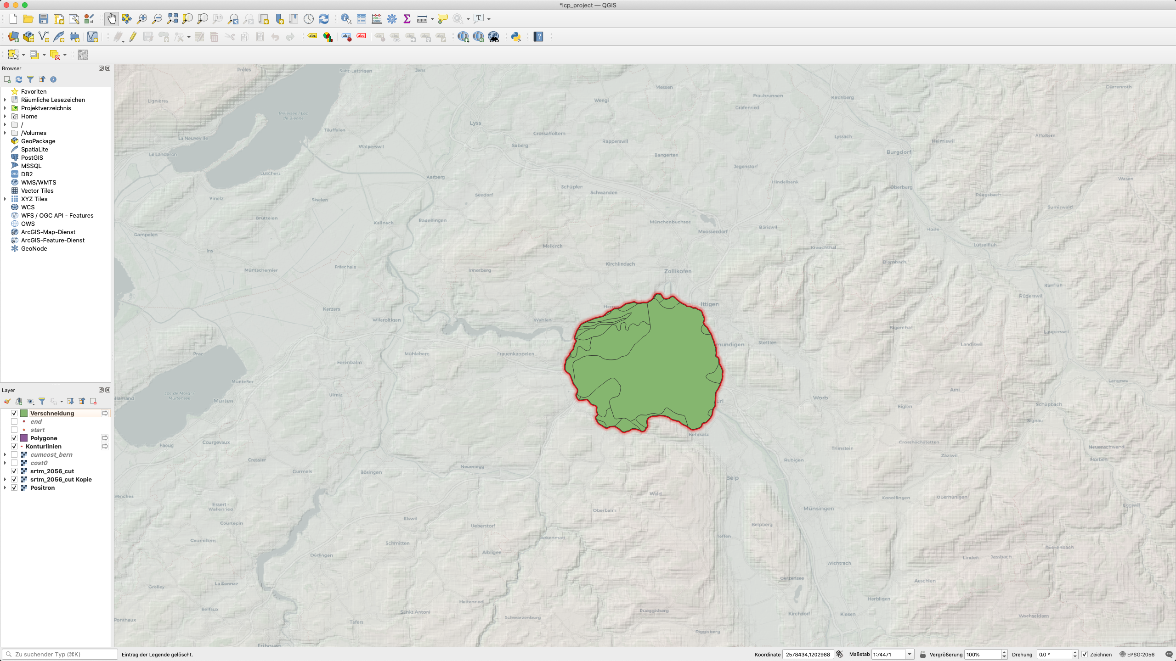This screenshot has width=1176, height=661.
Task: Uncheck the Zeichnen render checkbox
Action: click(1085, 654)
